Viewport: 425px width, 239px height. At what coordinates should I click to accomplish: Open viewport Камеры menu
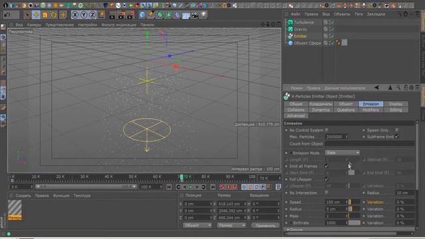click(34, 25)
